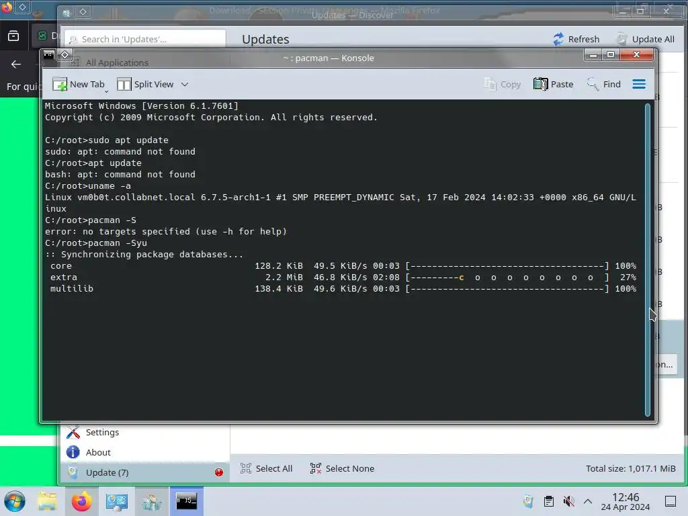Click the Konsole title bar terminal icon
688x516 pixels.
pyautogui.click(x=48, y=55)
